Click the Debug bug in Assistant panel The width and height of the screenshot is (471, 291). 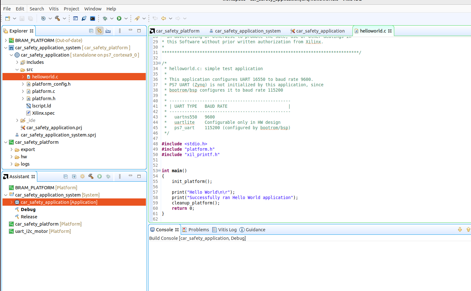[x=108, y=176]
